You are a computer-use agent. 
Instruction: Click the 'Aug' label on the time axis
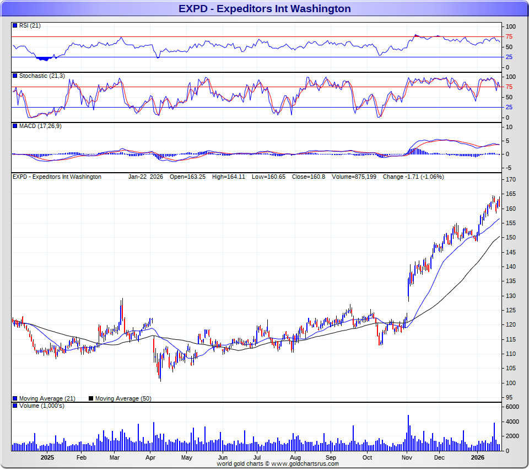coord(295,457)
